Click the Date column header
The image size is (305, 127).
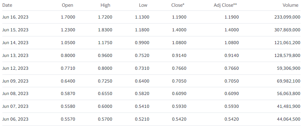click(x=7, y=5)
